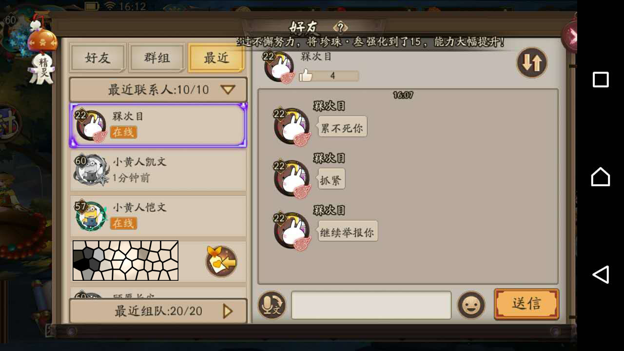Open 最近联系人:10/10 header bar
Viewport: 624px width, 351px height.
point(158,90)
